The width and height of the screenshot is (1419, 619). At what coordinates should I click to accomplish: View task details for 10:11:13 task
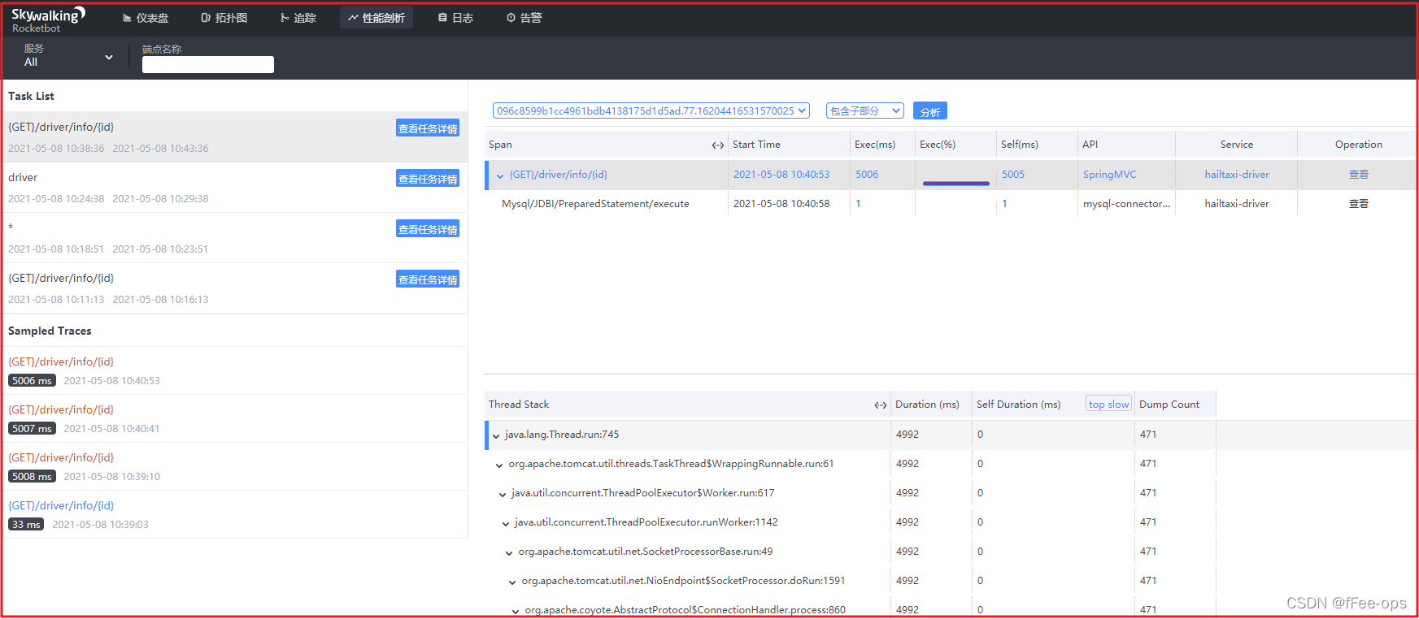tap(428, 279)
